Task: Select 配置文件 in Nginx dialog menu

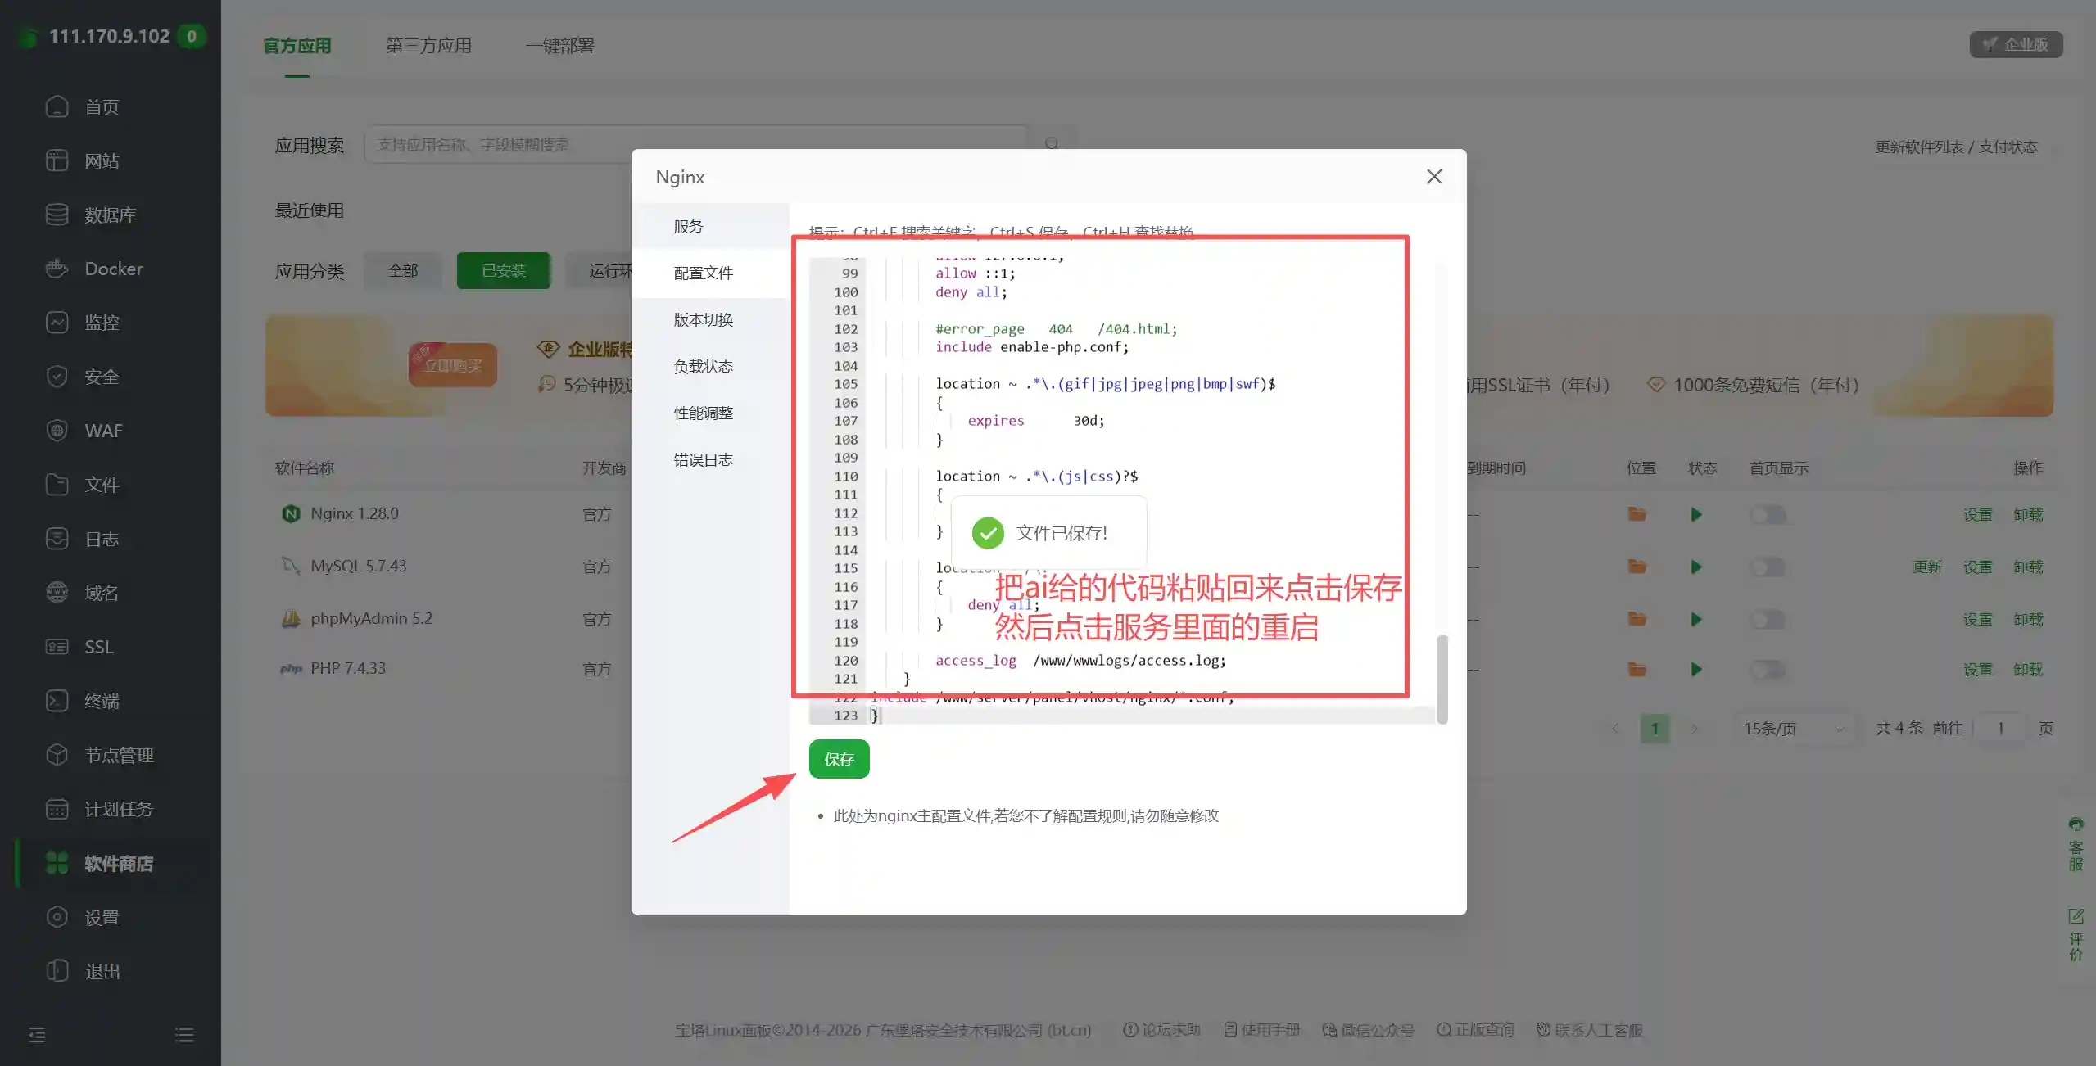Action: point(710,273)
